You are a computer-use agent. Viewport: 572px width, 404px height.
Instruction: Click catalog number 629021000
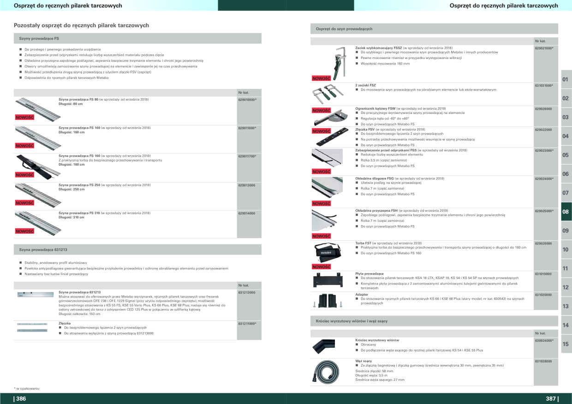[x=544, y=48]
